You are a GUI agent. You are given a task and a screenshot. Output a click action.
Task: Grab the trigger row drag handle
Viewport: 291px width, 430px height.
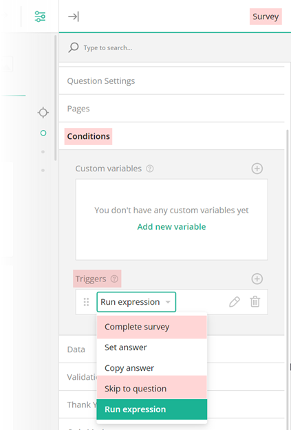click(86, 302)
